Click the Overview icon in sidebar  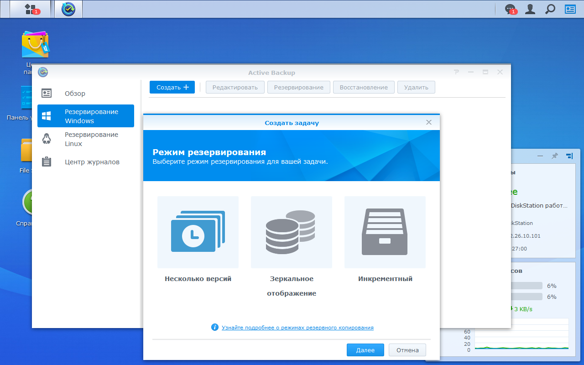(47, 94)
